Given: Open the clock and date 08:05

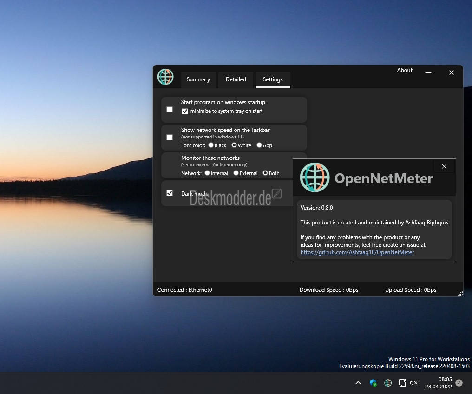Looking at the screenshot, I should [x=438, y=383].
